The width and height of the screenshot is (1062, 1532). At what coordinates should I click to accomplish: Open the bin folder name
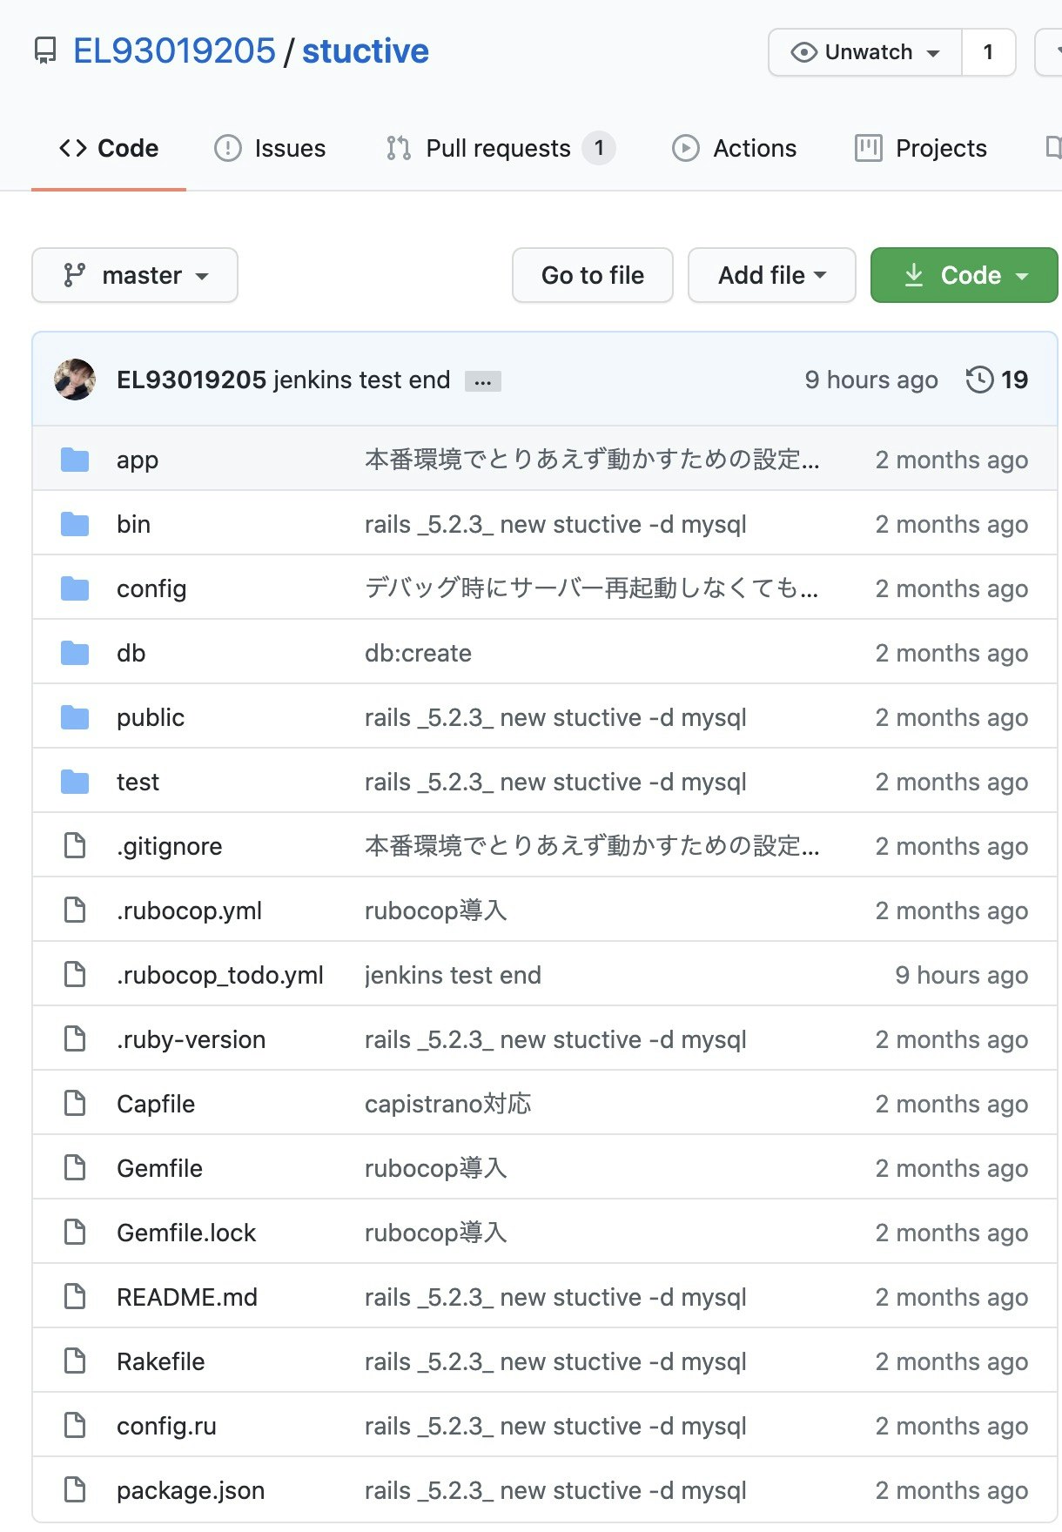[133, 524]
